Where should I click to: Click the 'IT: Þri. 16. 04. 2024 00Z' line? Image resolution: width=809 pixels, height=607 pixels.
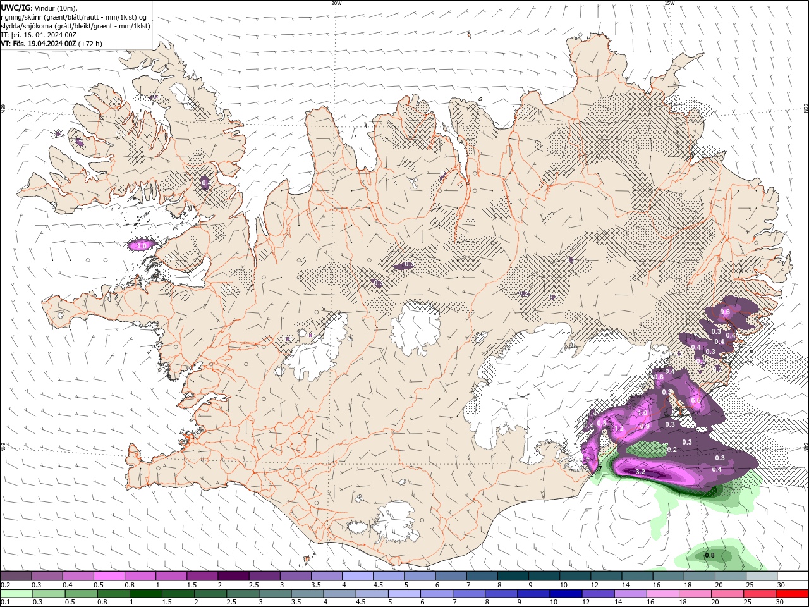point(39,35)
